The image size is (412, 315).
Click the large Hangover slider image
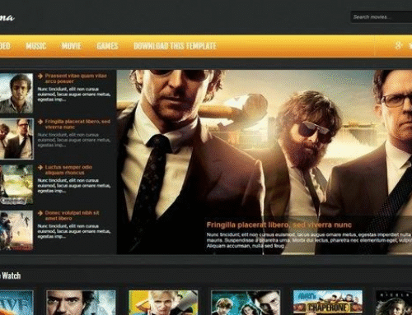click(265, 162)
